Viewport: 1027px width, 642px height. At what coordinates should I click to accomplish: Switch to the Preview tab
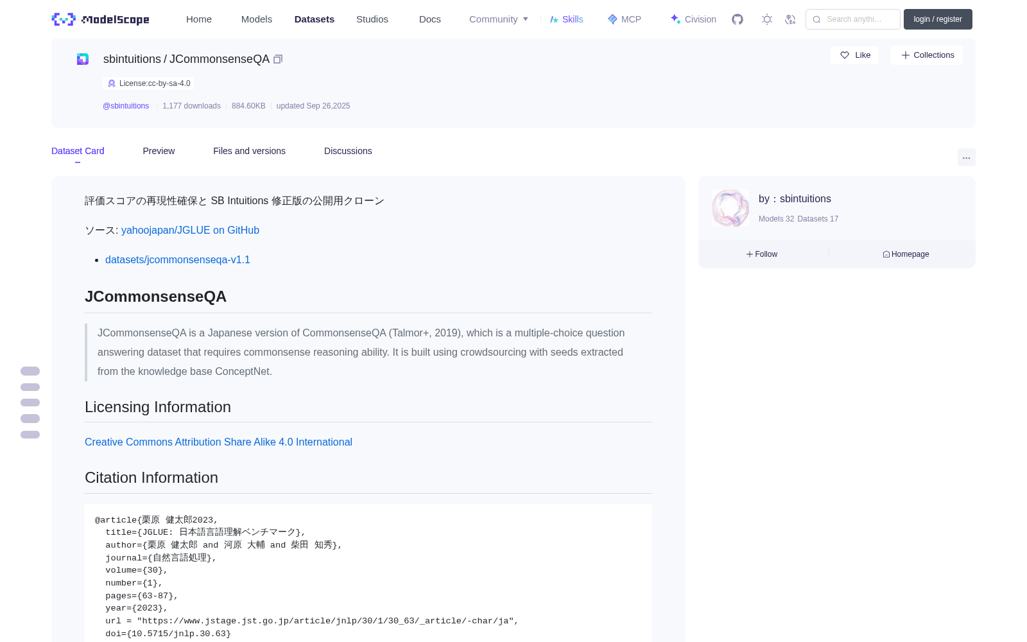(159, 151)
